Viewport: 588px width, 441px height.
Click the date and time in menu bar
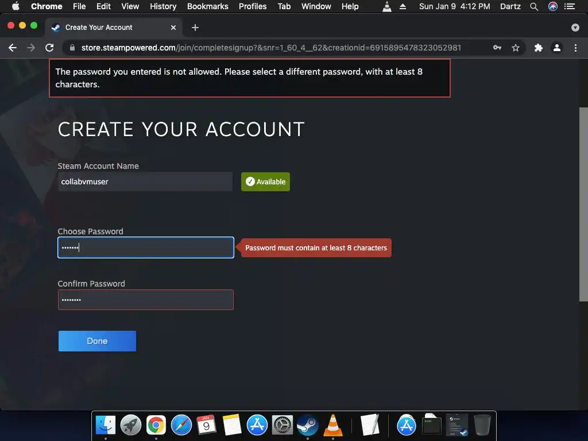click(455, 6)
